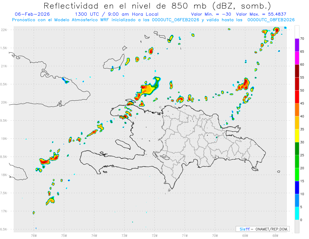The height and width of the screenshot is (239, 309).
Task: Click the longitude axis label "68W"
Action: click(275, 235)
